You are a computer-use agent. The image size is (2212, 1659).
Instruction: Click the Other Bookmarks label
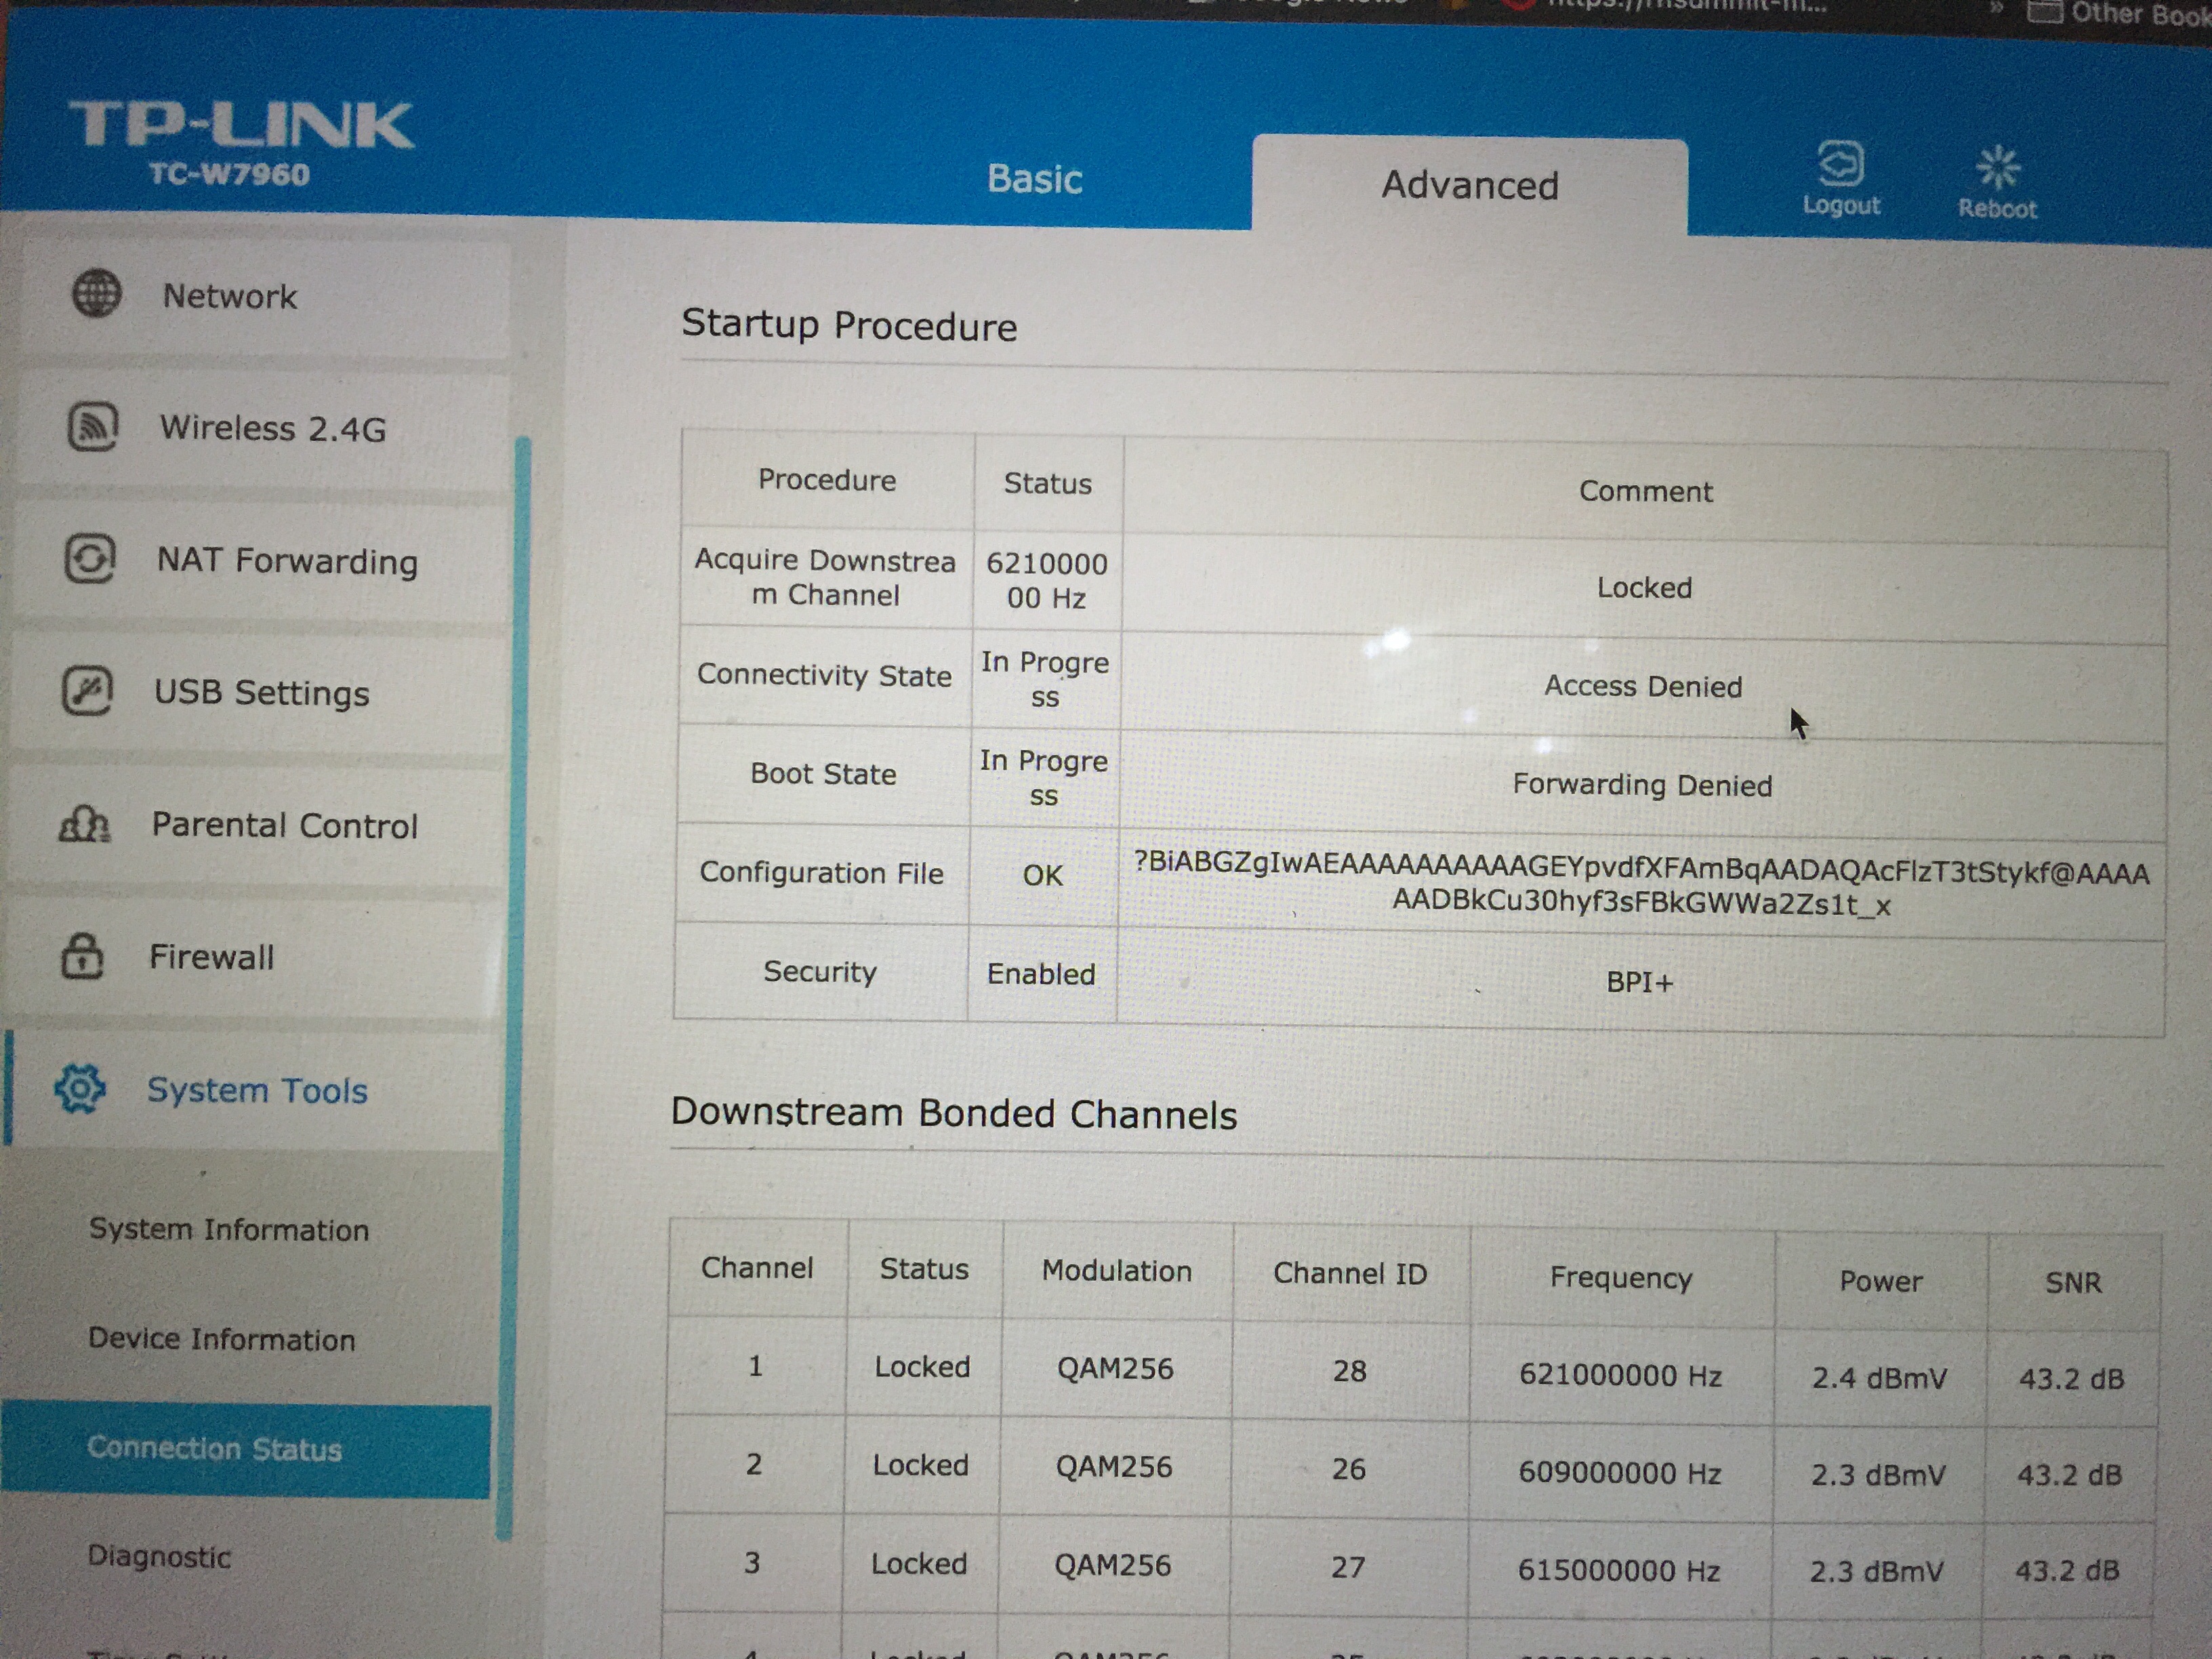(2141, 13)
